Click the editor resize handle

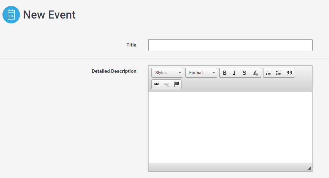[309, 169]
